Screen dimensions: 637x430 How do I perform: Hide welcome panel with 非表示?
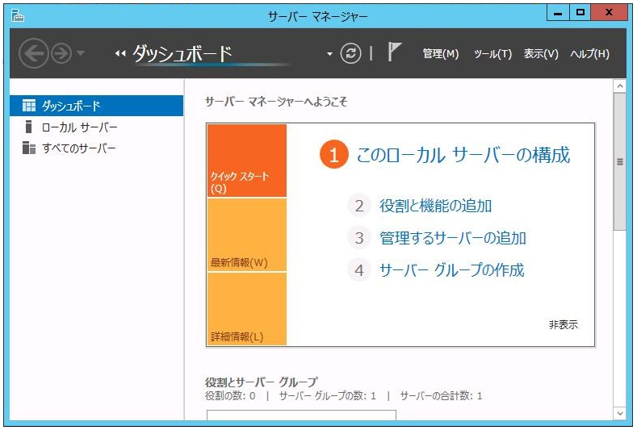[564, 324]
